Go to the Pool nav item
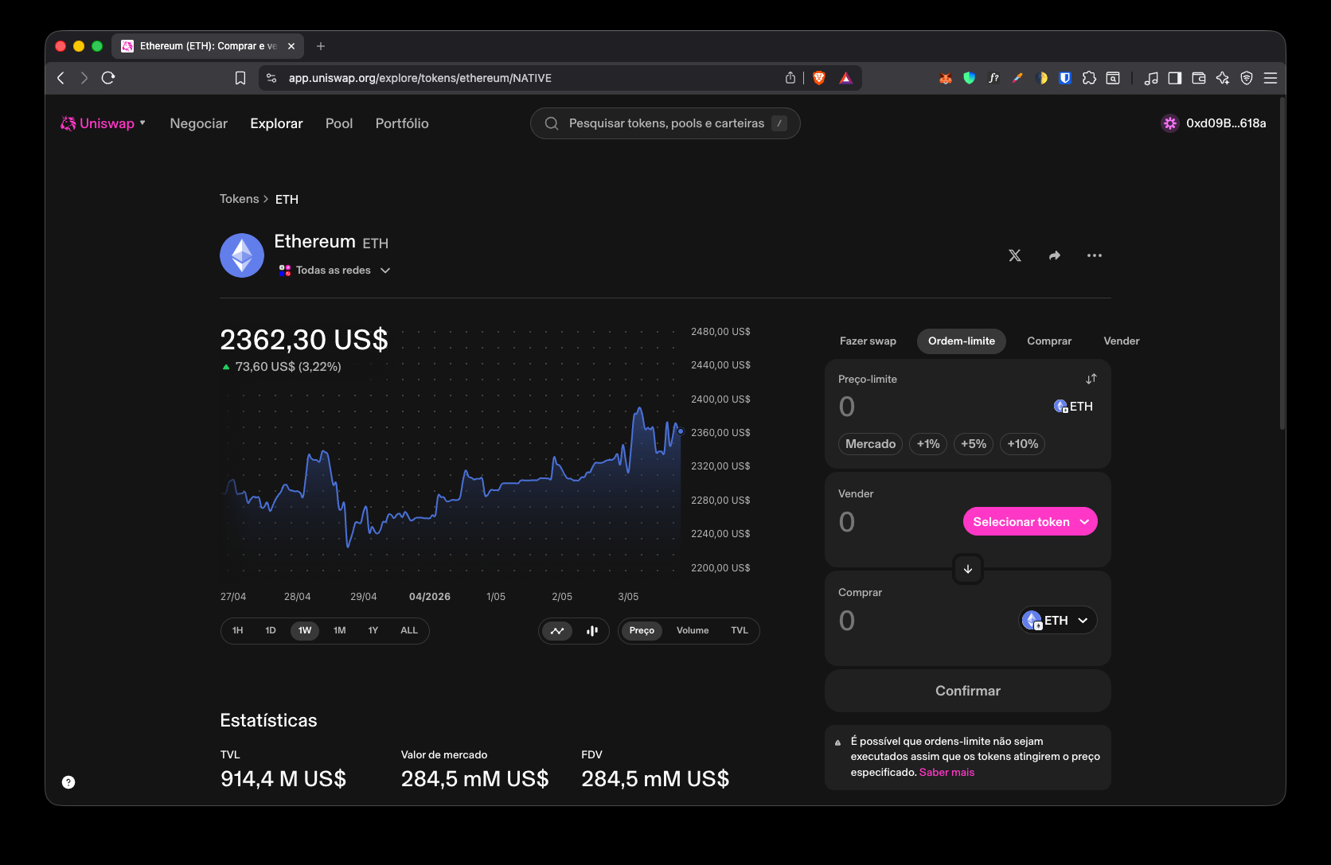 click(339, 123)
